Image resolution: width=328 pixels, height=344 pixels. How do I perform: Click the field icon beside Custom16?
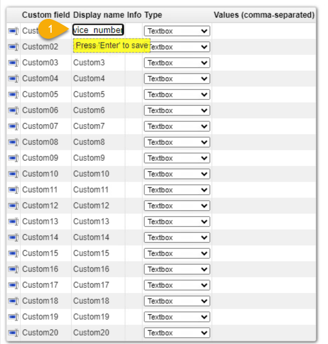[x=13, y=269]
